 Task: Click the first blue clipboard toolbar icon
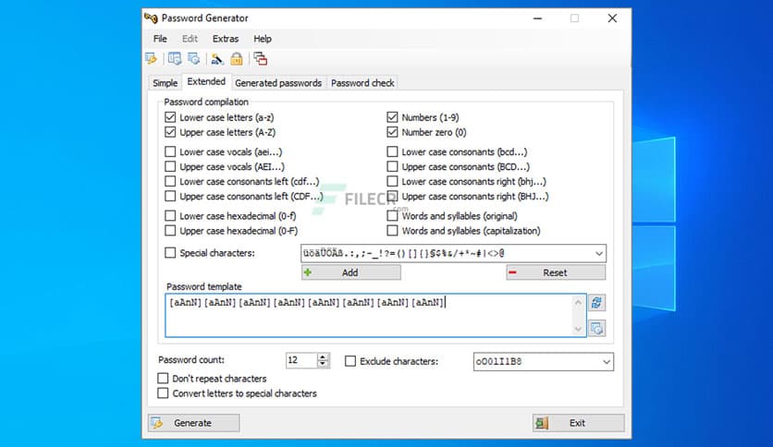click(174, 59)
